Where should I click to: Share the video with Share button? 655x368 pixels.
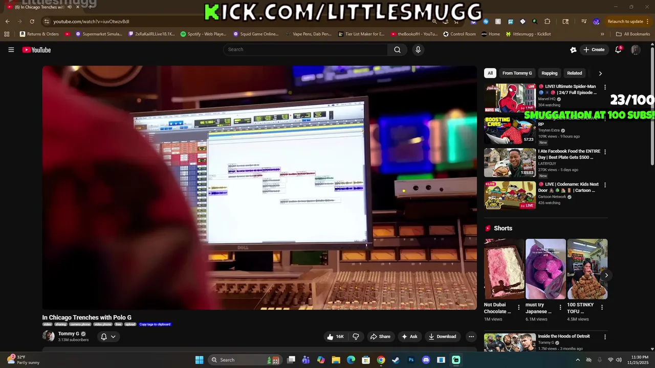pos(380,336)
